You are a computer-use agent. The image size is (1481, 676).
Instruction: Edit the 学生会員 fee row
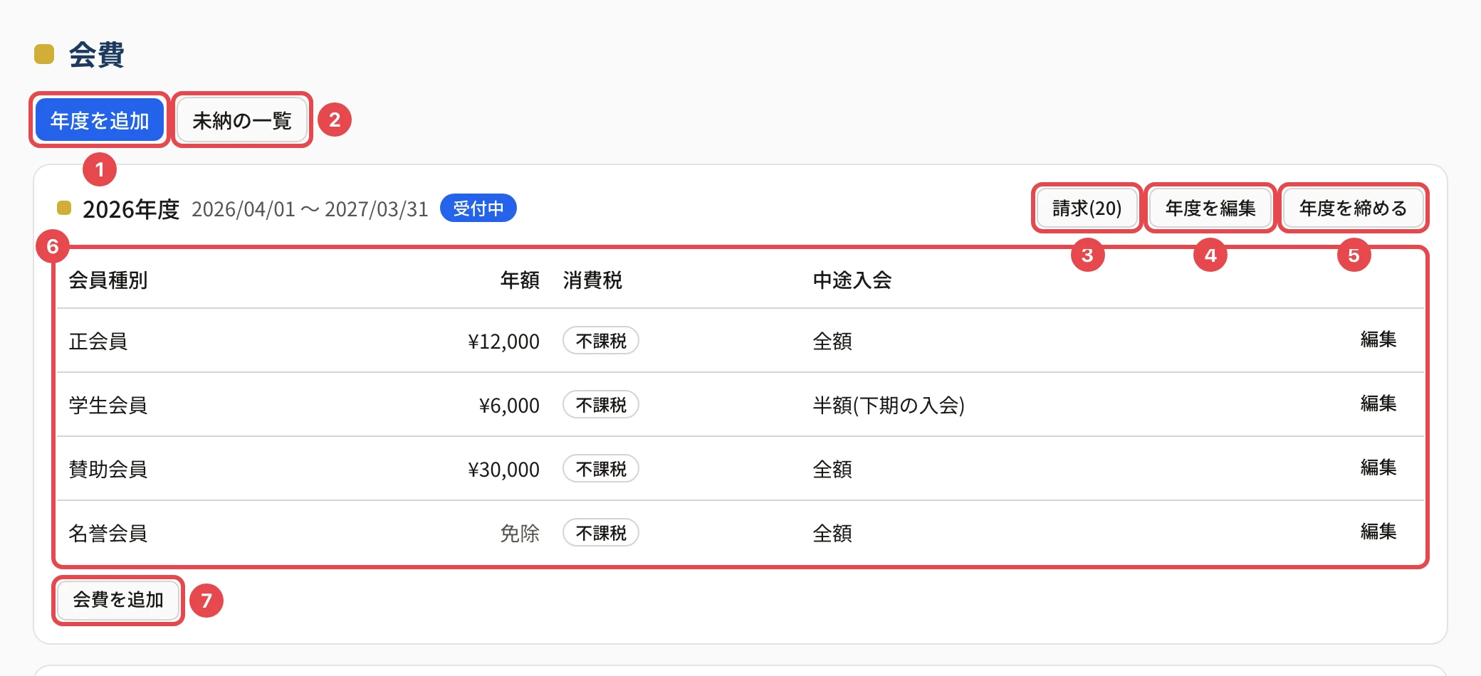(x=1378, y=403)
